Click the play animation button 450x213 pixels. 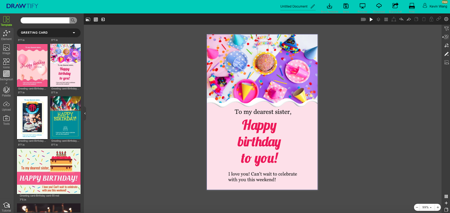(371, 19)
